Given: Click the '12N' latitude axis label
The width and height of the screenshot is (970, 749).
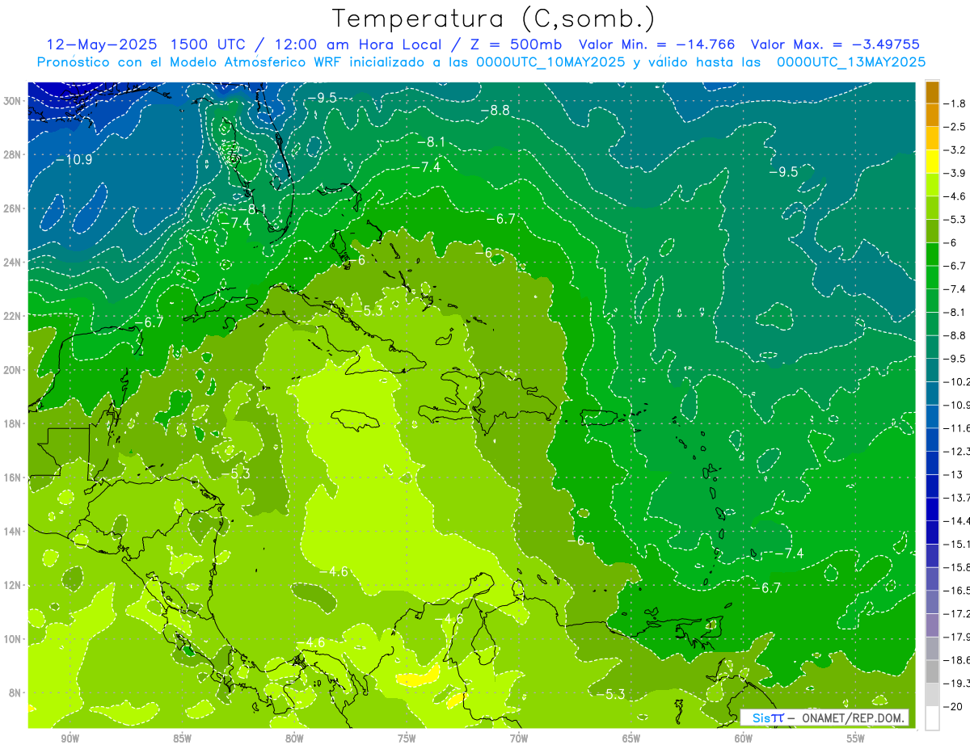Looking at the screenshot, I should pos(12,585).
